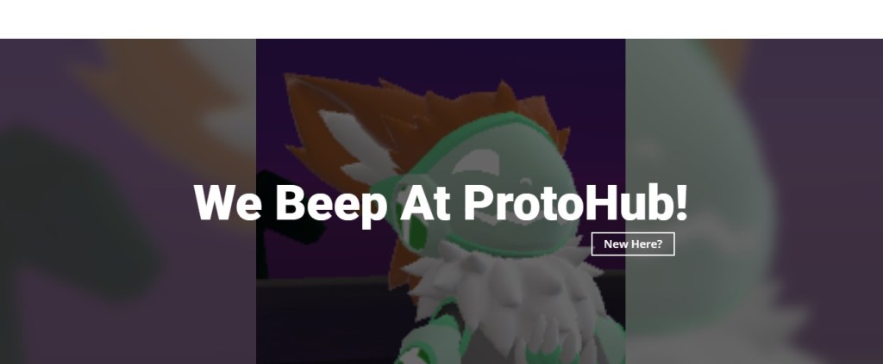Viewport: 883px width, 364px height.
Task: Click the empty white header bar
Action: click(x=441, y=19)
